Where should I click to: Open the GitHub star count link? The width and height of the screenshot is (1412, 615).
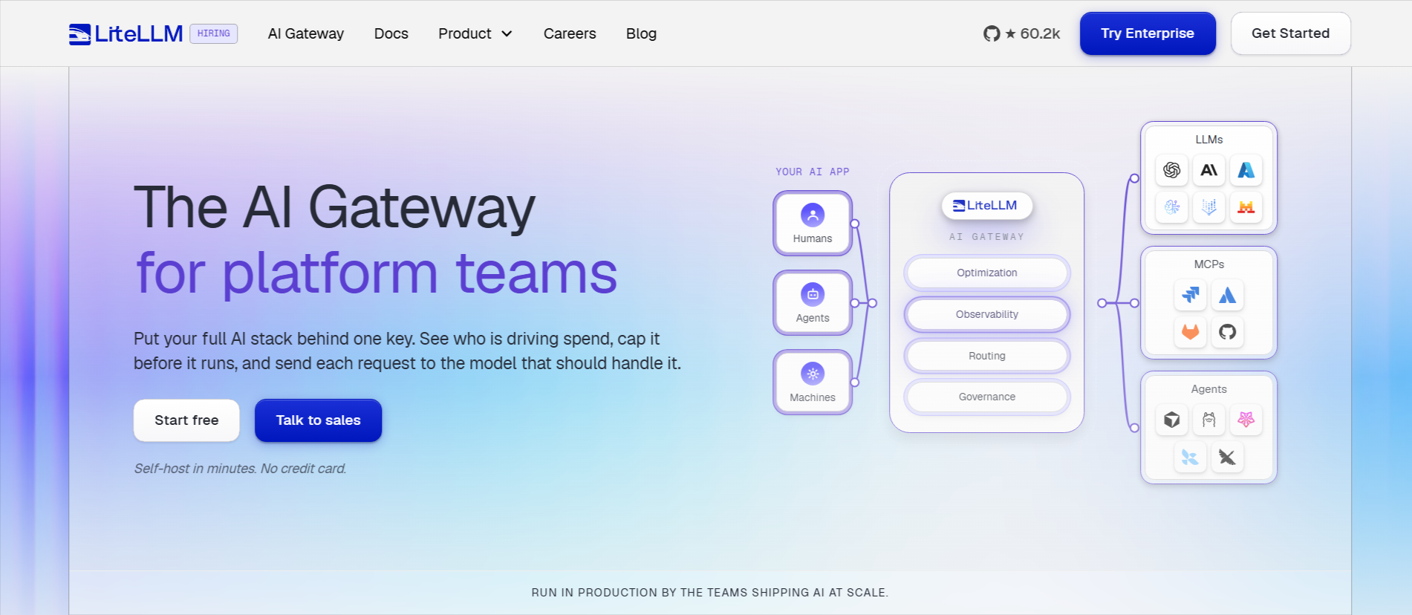click(1021, 33)
